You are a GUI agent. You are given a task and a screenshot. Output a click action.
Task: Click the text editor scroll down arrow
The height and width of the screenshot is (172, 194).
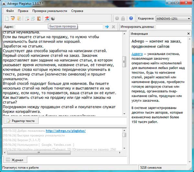point(124,114)
